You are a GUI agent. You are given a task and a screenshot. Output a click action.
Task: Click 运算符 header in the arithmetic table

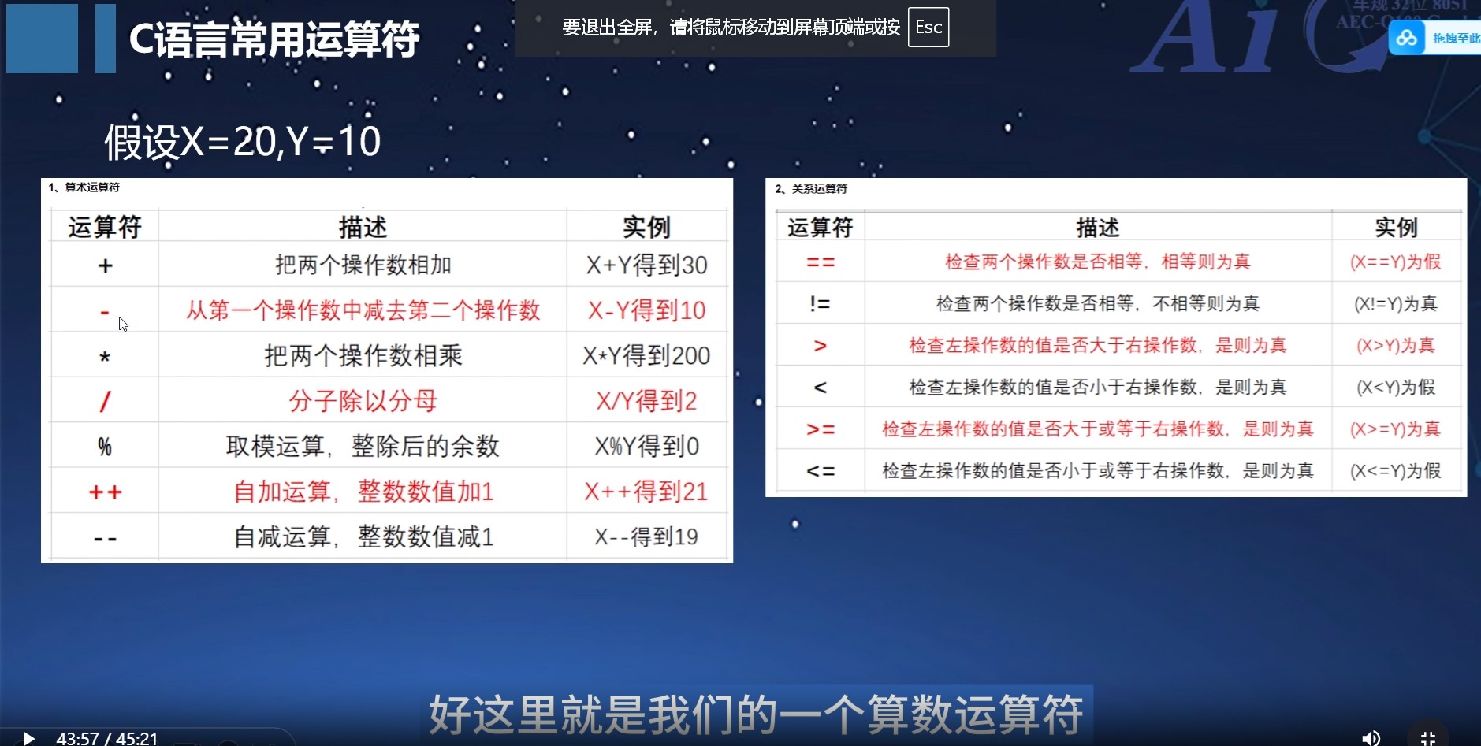pyautogui.click(x=104, y=227)
